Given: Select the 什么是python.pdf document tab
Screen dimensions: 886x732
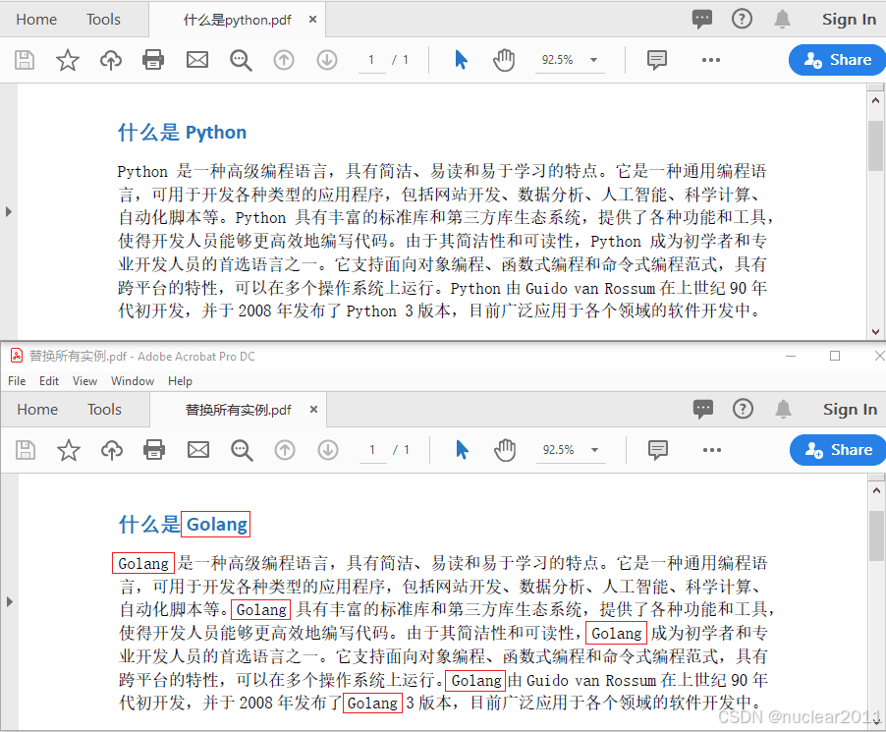Looking at the screenshot, I should 238,20.
